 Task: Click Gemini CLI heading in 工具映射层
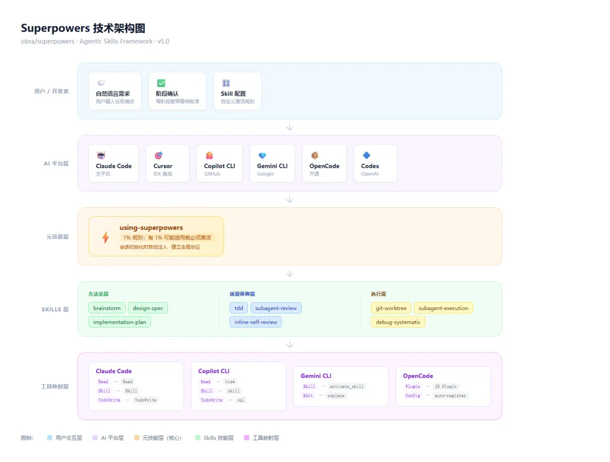click(x=316, y=376)
